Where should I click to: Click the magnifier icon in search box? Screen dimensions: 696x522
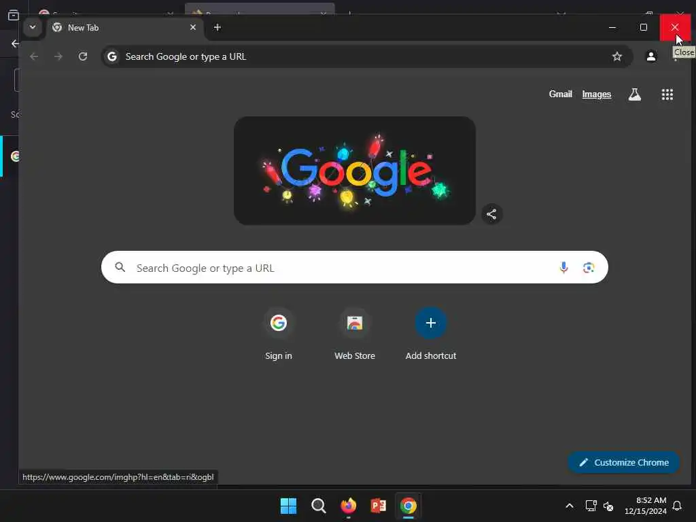point(120,267)
